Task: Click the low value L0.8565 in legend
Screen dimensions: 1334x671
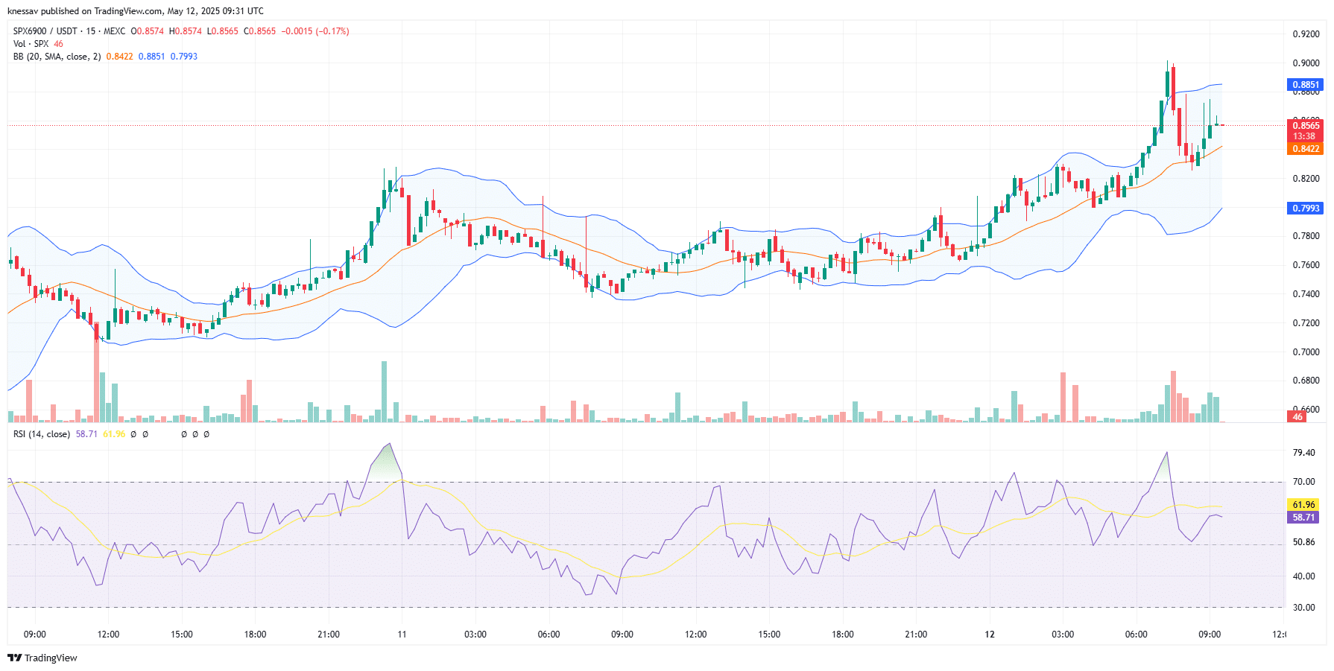Action: click(223, 31)
